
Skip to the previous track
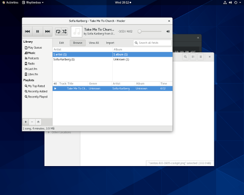click(27, 31)
